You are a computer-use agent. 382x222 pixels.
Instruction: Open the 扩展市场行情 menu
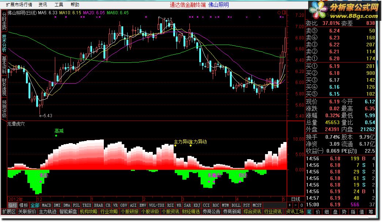[19, 5]
